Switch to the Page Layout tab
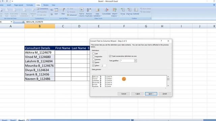Viewport: 216px width, 121px height. [19, 5]
